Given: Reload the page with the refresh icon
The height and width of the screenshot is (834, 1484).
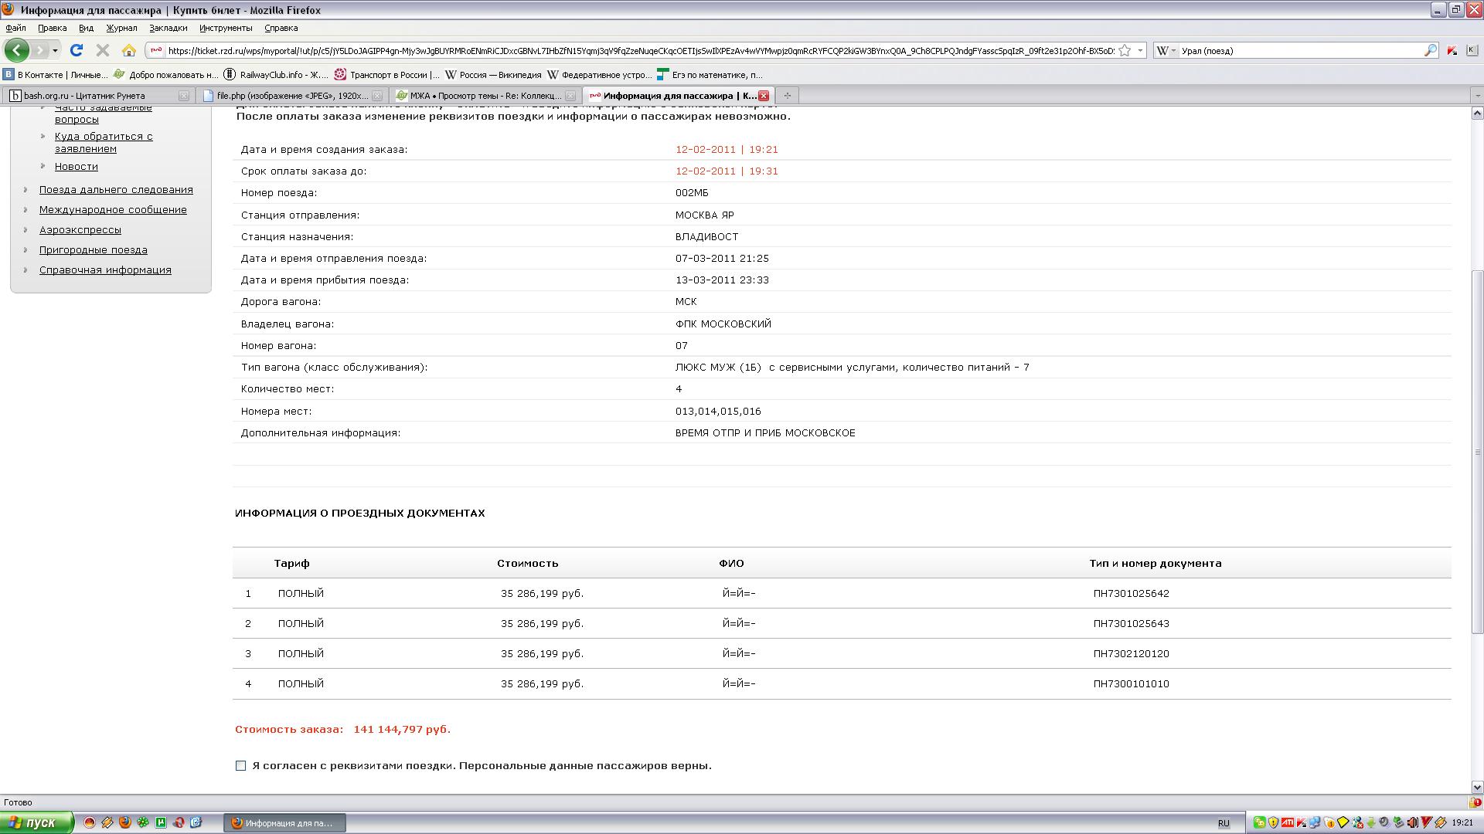Looking at the screenshot, I should pyautogui.click(x=76, y=50).
